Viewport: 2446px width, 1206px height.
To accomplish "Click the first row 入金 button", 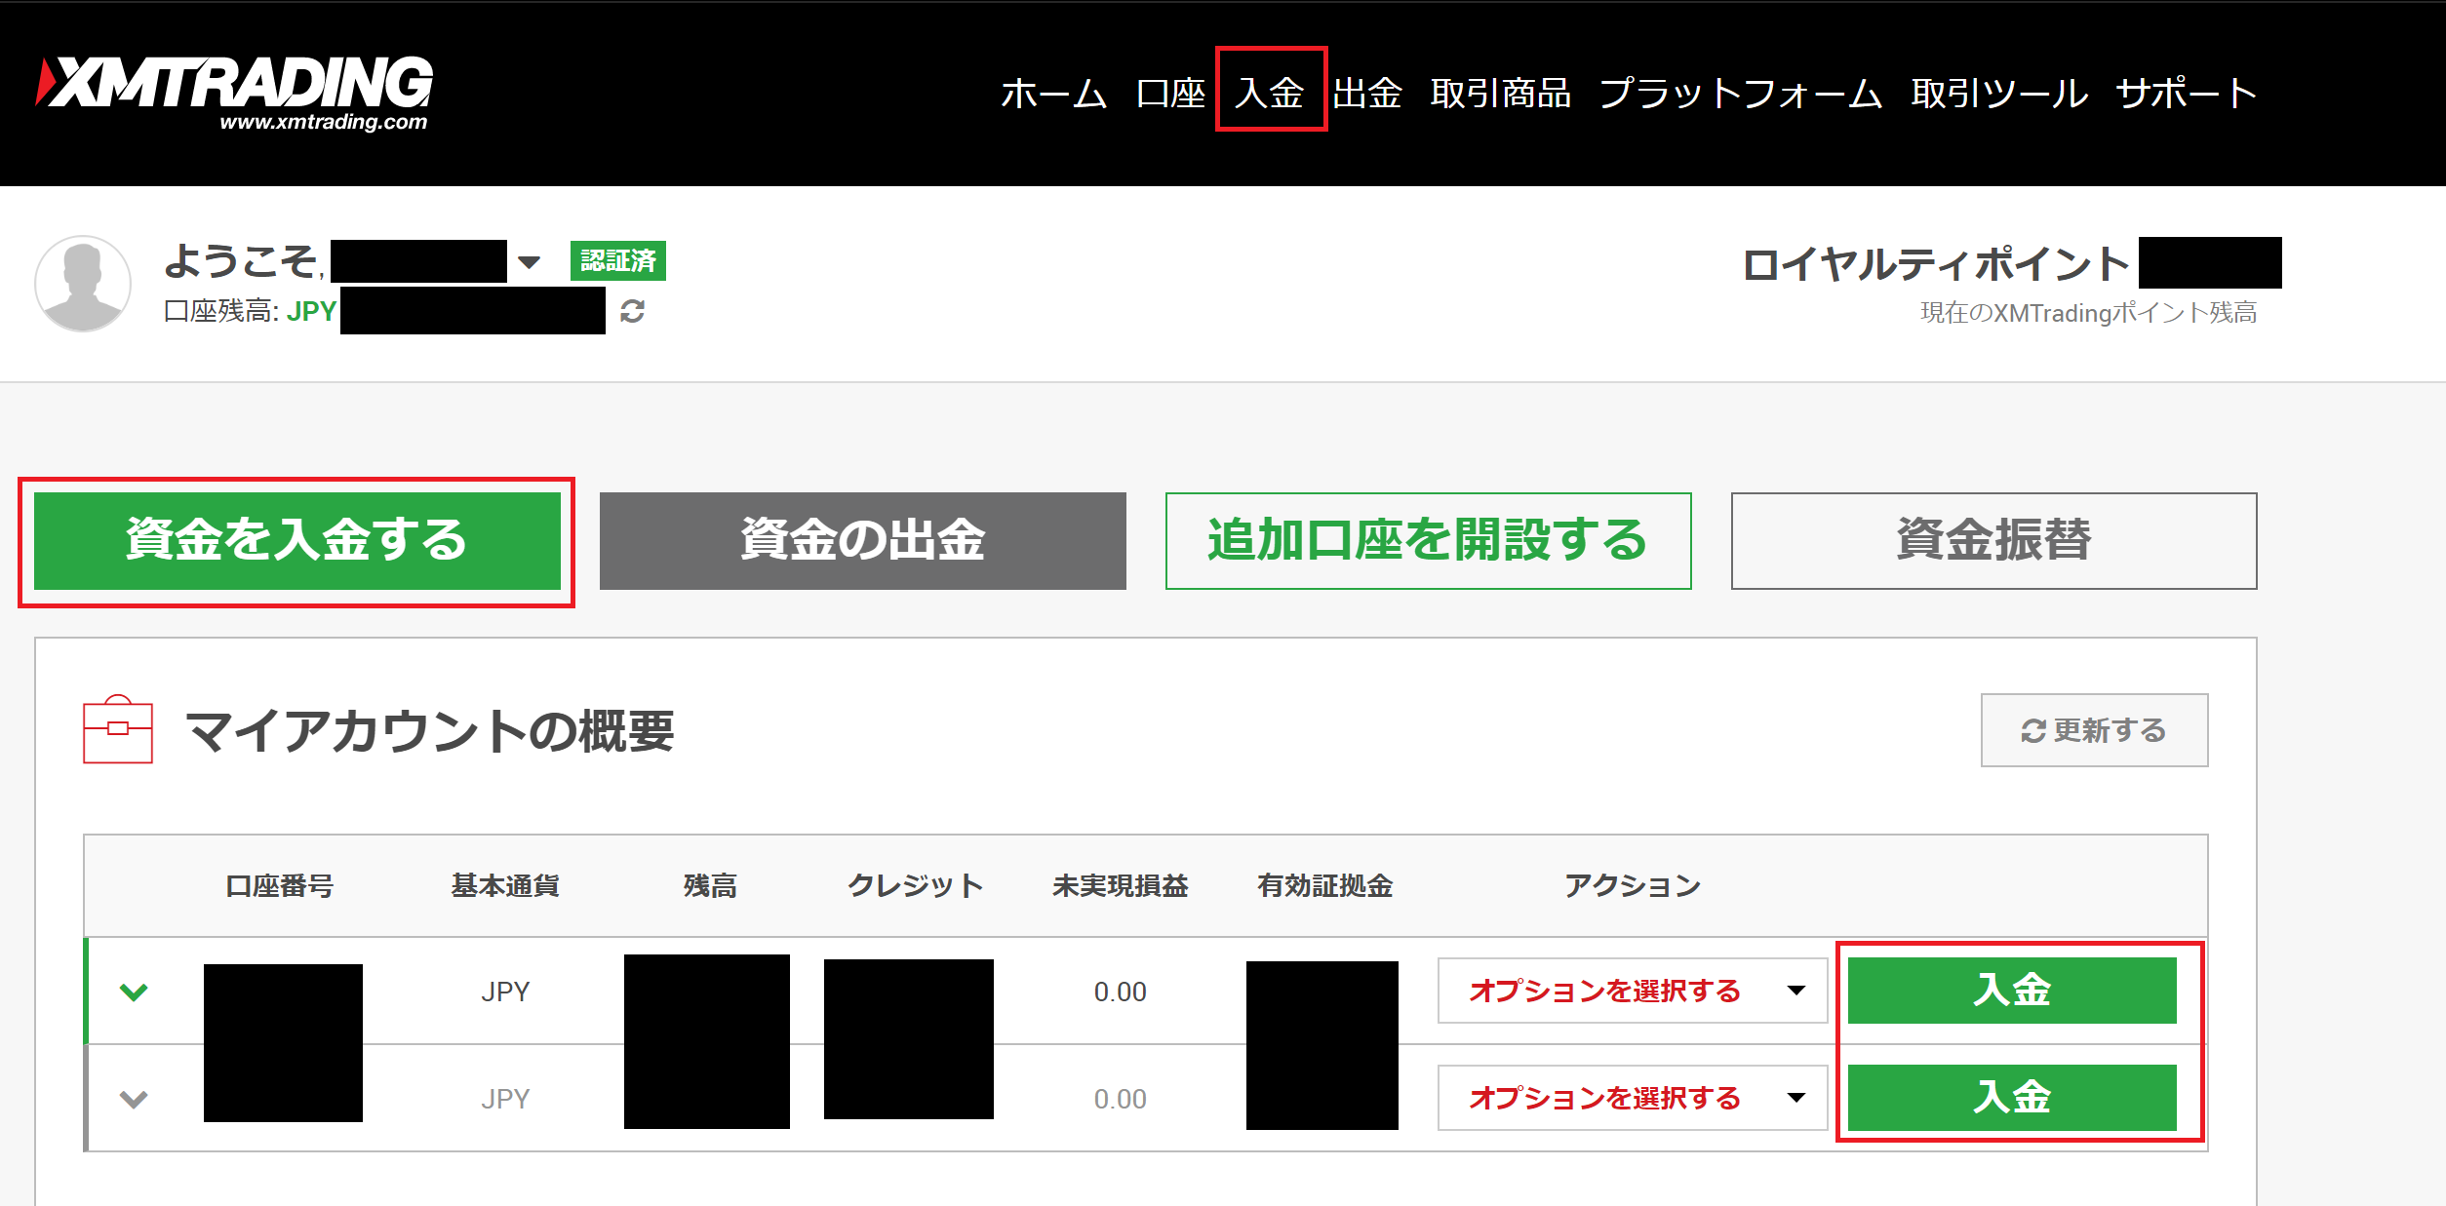I will click(2012, 991).
